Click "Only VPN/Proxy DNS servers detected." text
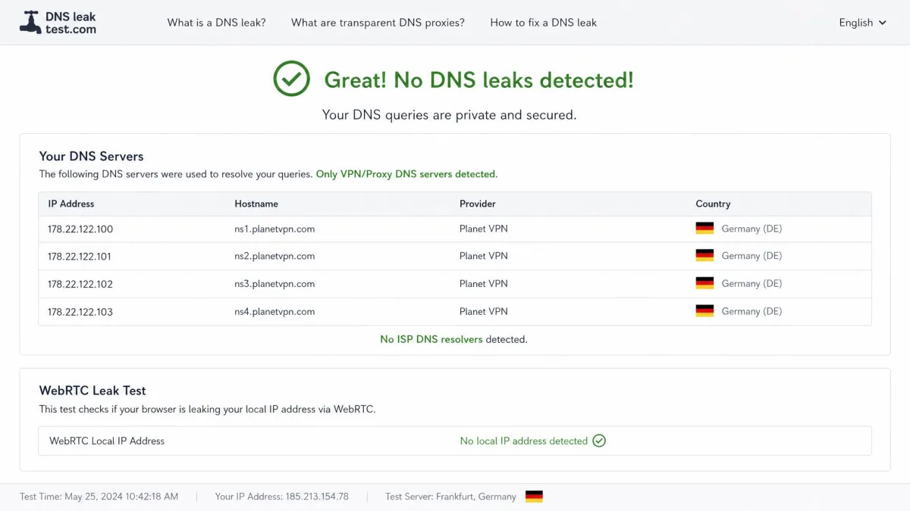The width and height of the screenshot is (910, 511). [x=406, y=174]
